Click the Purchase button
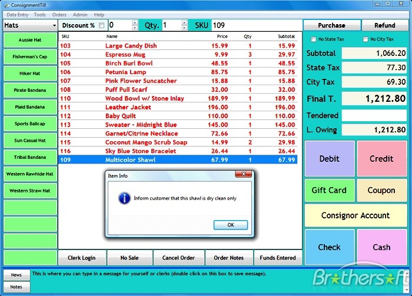The height and width of the screenshot is (296, 412). [x=331, y=25]
